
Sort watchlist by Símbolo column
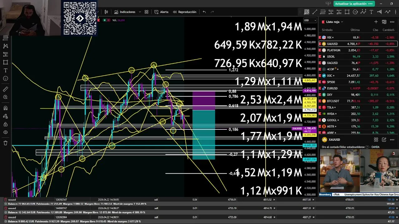click(x=327, y=30)
